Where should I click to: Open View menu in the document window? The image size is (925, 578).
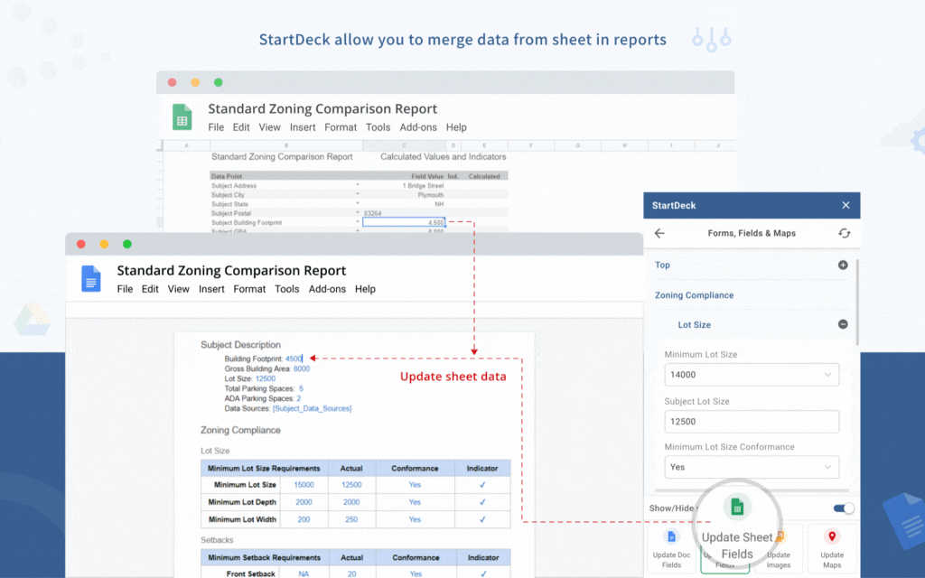[x=178, y=289]
